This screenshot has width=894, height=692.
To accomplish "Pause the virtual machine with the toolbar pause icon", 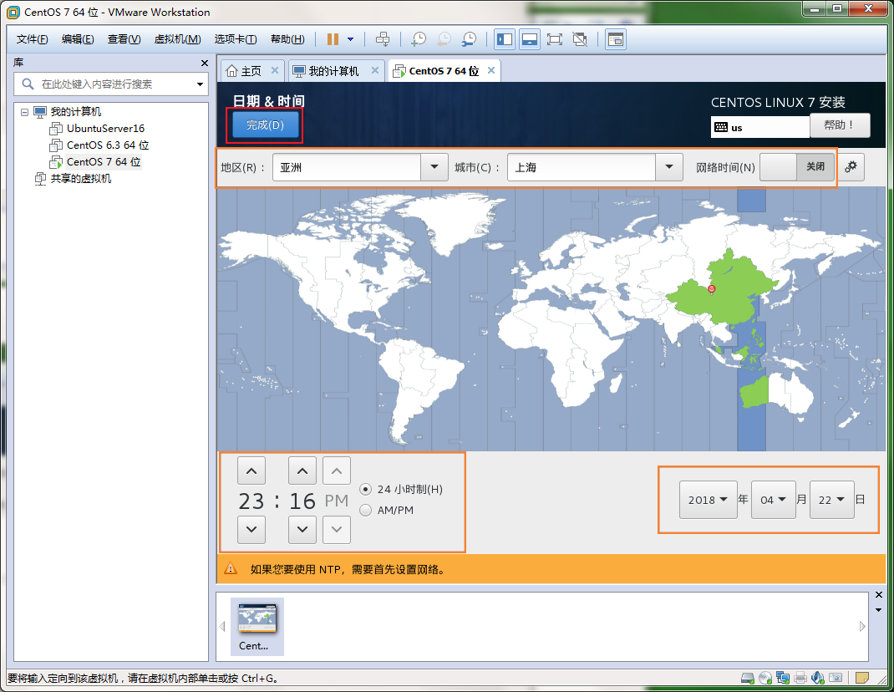I will click(333, 39).
